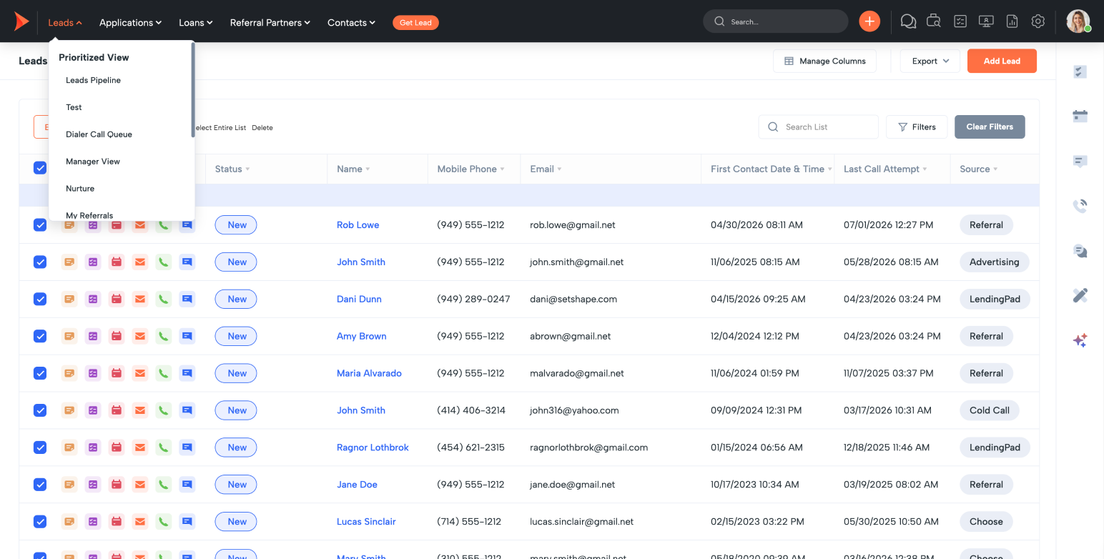Open the chat bubbles icon in right sidebar

1080,251
